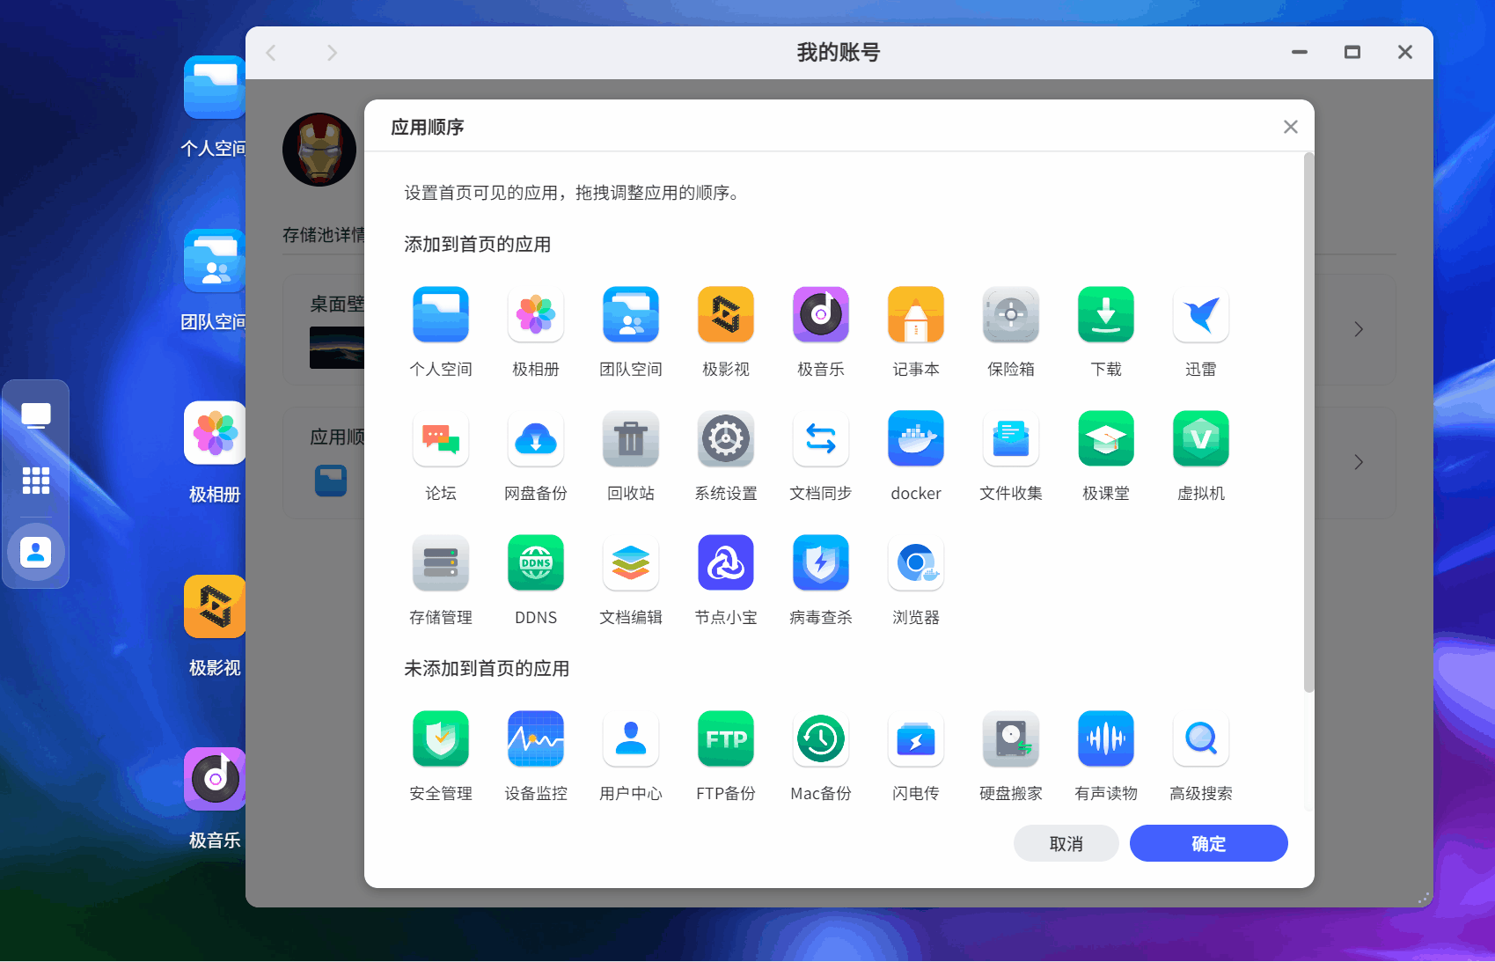Click the 用户中心 user center icon

631,738
